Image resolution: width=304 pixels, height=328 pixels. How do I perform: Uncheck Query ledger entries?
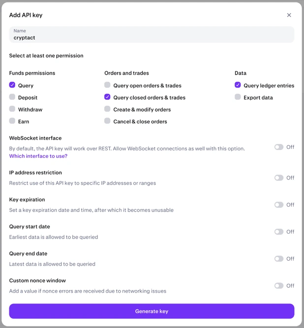point(238,85)
